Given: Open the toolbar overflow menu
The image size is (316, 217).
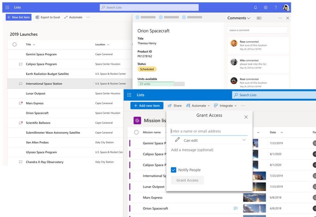Looking at the screenshot, I should pos(88,17).
